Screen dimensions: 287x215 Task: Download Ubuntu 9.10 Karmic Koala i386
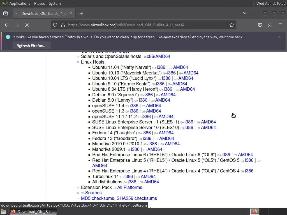pyautogui.click(x=160, y=84)
